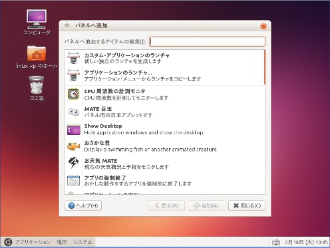Click the 戻る(B) button
The height and width of the screenshot is (248, 330).
tap(166, 205)
